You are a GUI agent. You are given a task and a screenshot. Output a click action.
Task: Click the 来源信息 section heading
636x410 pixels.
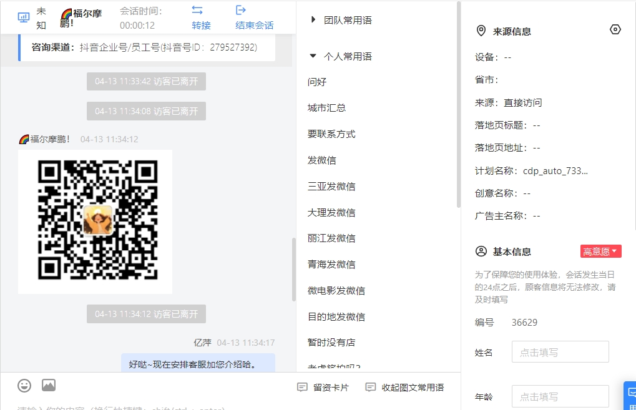pyautogui.click(x=512, y=31)
